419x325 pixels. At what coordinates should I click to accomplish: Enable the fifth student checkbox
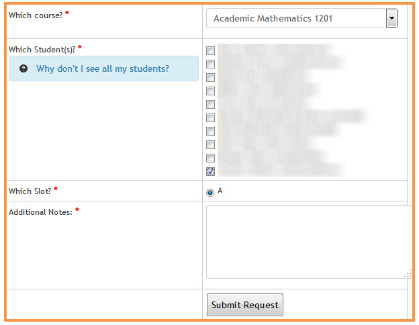click(211, 104)
